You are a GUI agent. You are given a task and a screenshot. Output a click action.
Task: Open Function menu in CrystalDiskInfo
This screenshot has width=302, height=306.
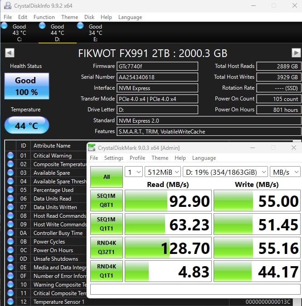point(44,17)
